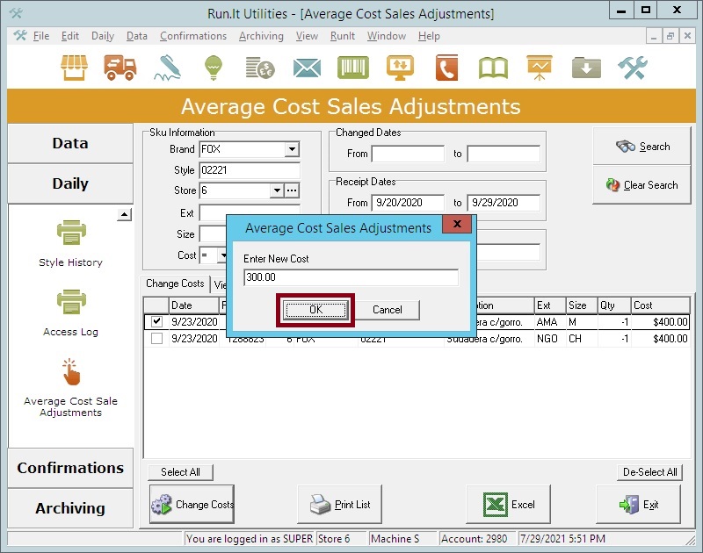Click the Receipt Dates From field
The image size is (703, 553).
pyautogui.click(x=408, y=203)
